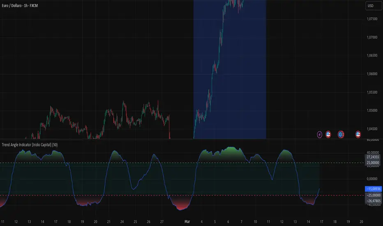Screen dimensions: 383x226
Task: Click the 1,06000 price axis label
Action: tap(372, 74)
